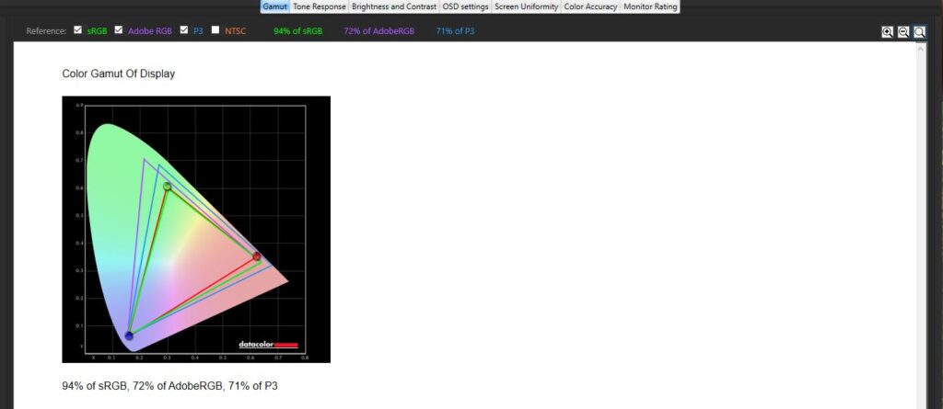Uncheck the sRGB reference checkbox
This screenshot has width=943, height=409.
pos(78,30)
